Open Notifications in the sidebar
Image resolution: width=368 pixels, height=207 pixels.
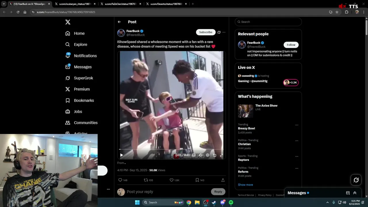click(81, 56)
